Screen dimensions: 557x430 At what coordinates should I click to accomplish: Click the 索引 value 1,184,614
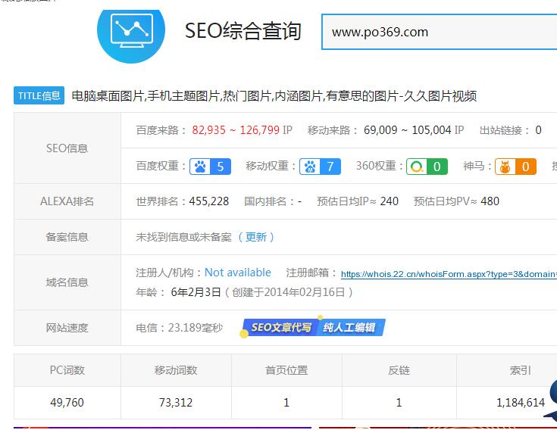521,403
